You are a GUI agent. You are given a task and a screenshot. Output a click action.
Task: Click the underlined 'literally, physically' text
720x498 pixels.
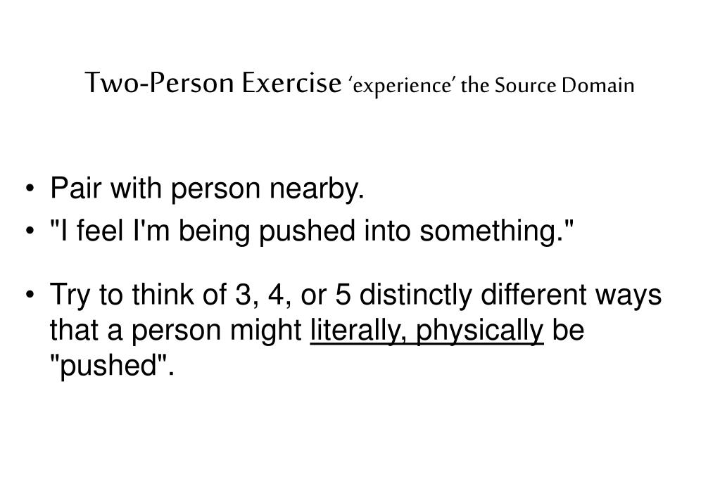click(427, 331)
